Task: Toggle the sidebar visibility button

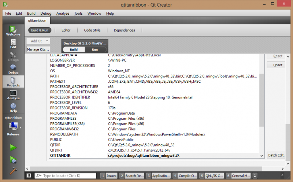Action: (29, 176)
